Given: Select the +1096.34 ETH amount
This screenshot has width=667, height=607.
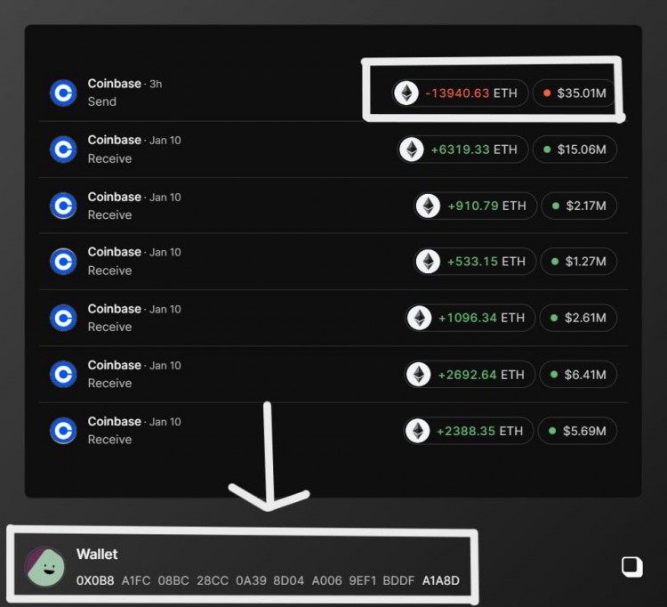Looking at the screenshot, I should (481, 318).
